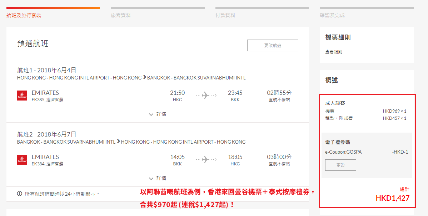
Task: Click the departure time 14:05
Action: [x=178, y=157]
